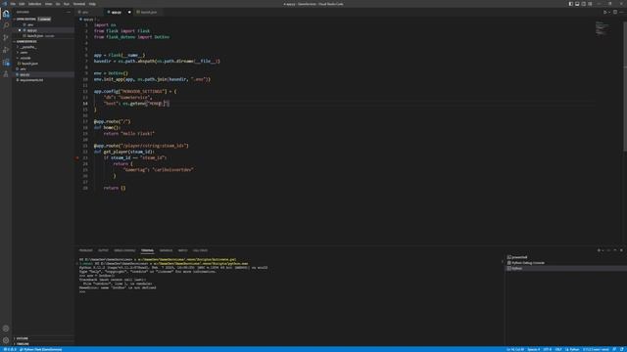
Task: Select launch.json in the GAMESERVICES tree
Action: [x=43, y=64]
